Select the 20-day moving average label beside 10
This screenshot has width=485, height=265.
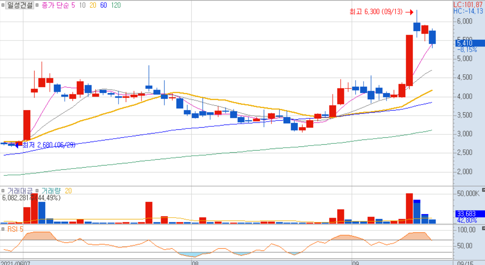point(93,5)
